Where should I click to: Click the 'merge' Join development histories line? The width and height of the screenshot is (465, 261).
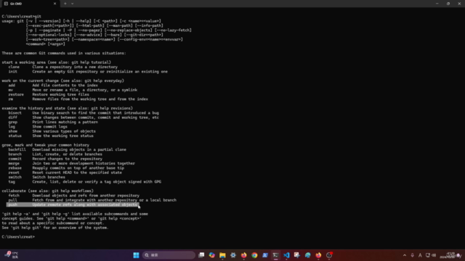(71, 163)
